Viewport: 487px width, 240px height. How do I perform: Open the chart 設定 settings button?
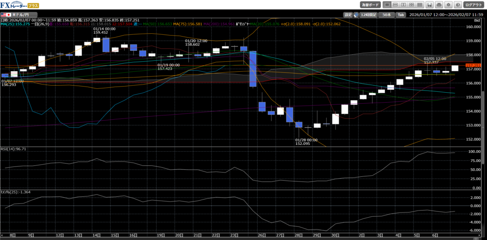click(x=348, y=15)
